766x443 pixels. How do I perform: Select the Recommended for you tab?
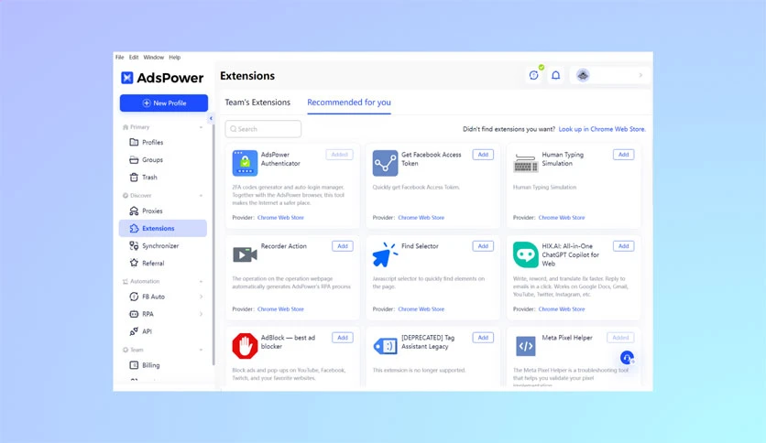(x=349, y=103)
